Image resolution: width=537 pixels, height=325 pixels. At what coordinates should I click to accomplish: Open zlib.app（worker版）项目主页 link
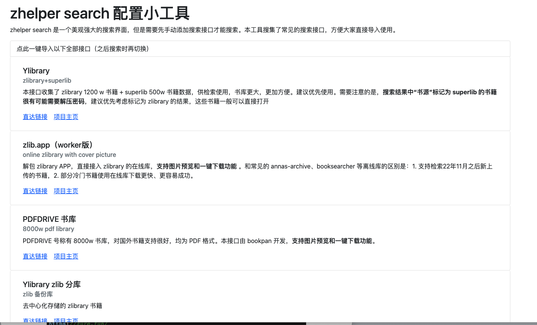[66, 191]
